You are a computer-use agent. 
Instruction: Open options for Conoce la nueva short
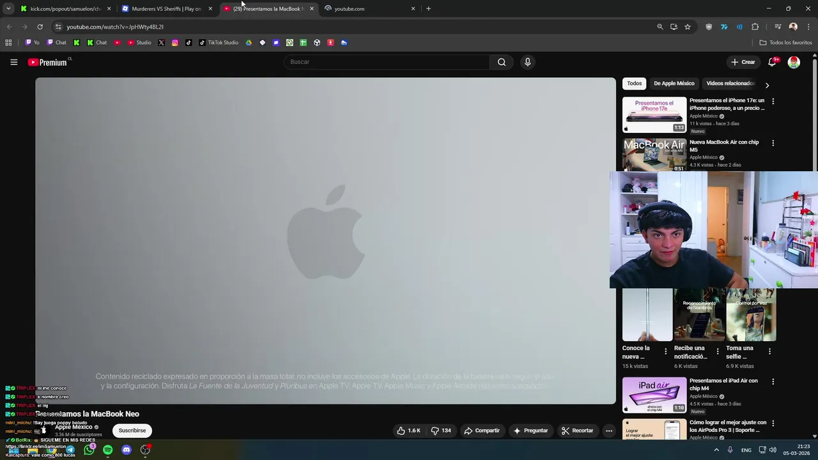pyautogui.click(x=665, y=351)
